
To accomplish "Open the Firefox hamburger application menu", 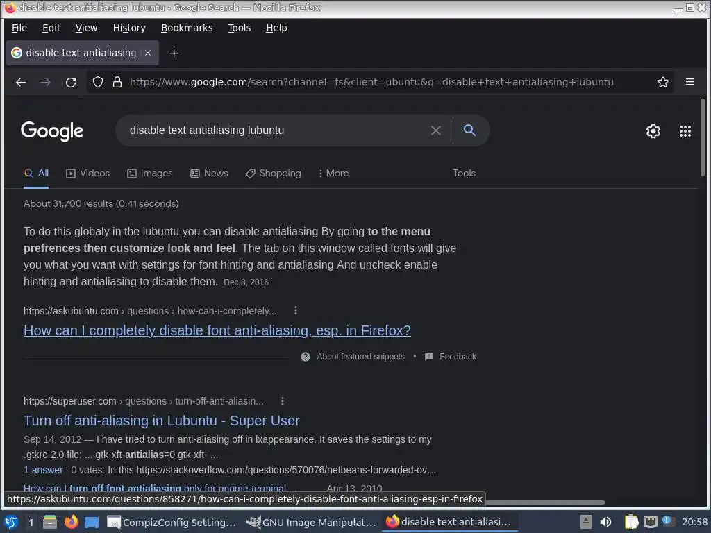I will [689, 82].
